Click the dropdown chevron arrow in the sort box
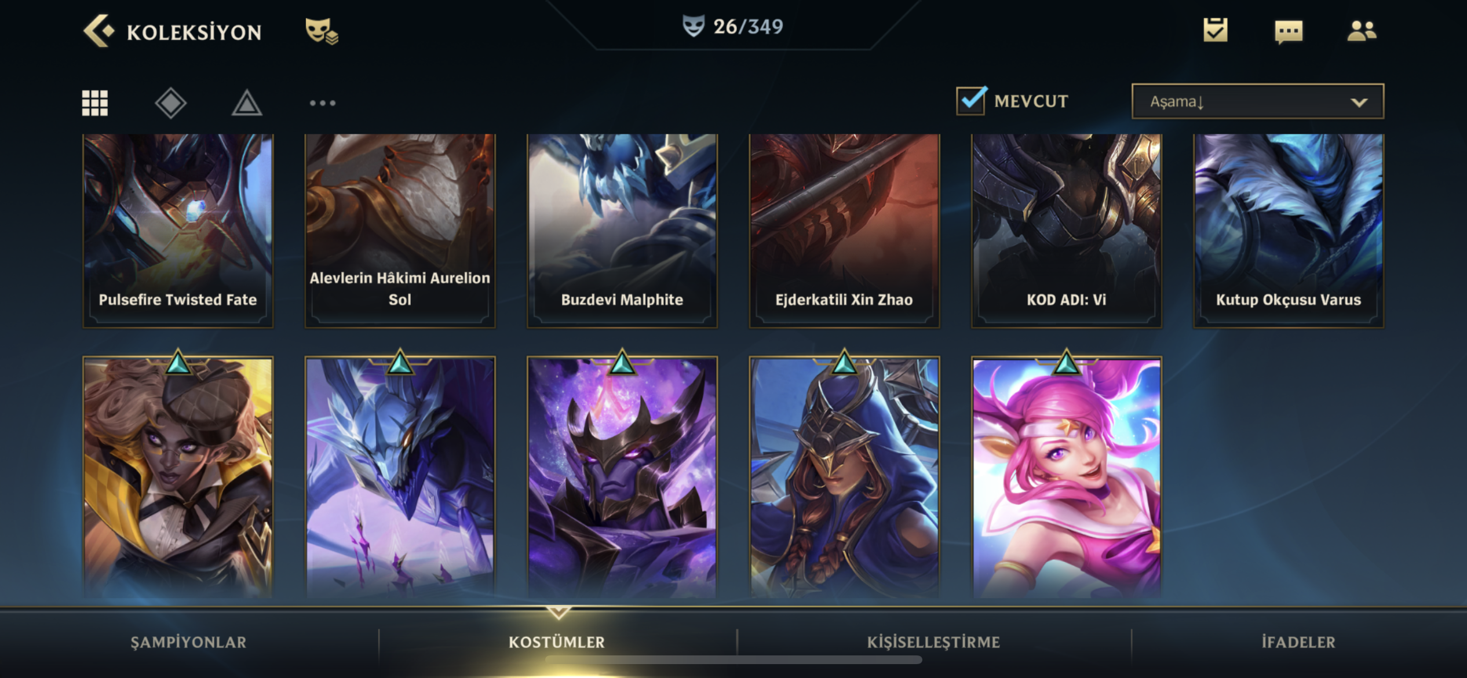This screenshot has height=678, width=1467. coord(1359,103)
